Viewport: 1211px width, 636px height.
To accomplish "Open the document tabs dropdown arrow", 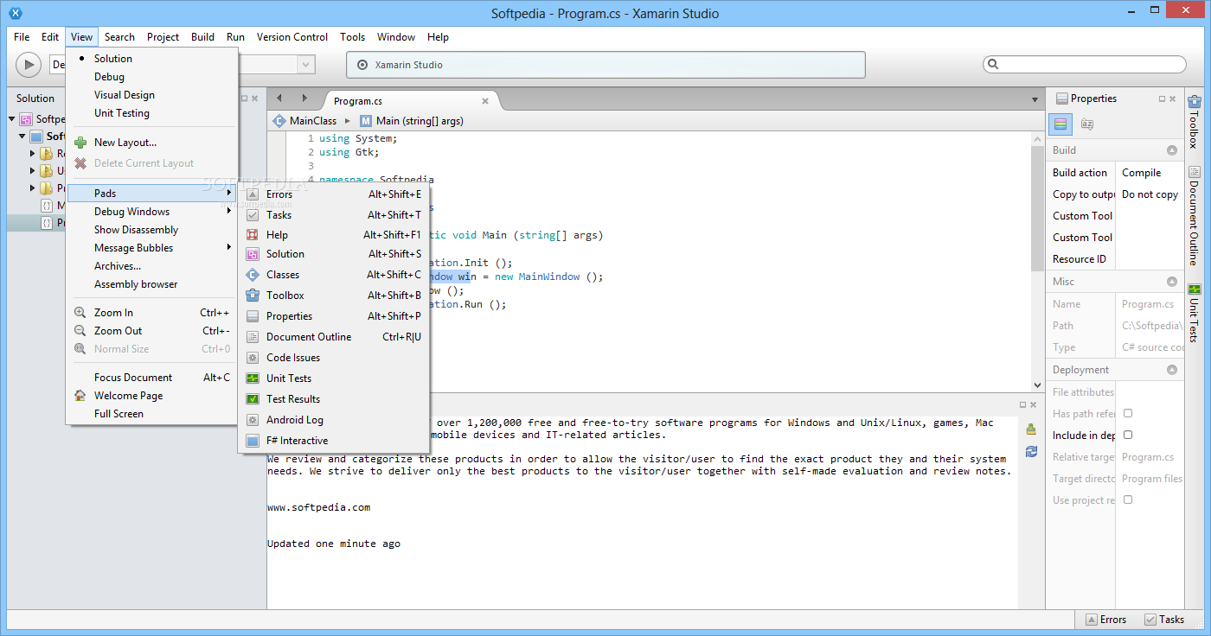I will pyautogui.click(x=1035, y=100).
